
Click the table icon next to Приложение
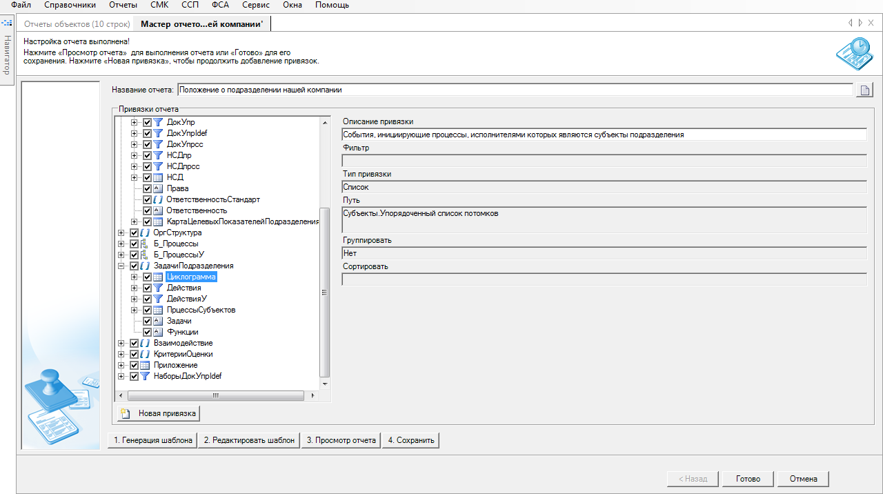click(x=145, y=365)
